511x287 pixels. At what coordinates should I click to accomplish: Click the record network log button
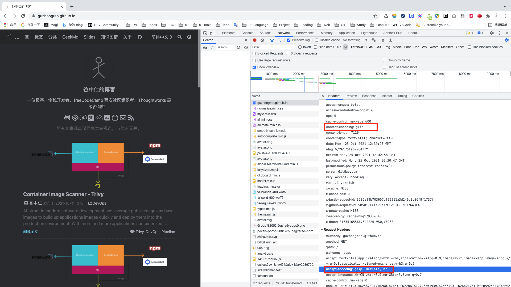coord(255,40)
